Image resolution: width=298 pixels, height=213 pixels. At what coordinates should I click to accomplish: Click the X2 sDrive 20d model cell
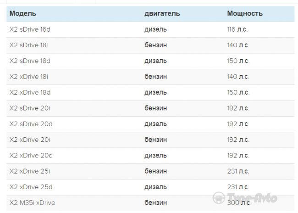31,124
